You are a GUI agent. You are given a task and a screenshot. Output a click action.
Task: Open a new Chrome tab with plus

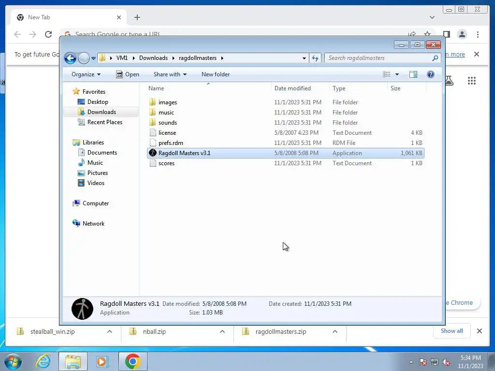click(137, 17)
